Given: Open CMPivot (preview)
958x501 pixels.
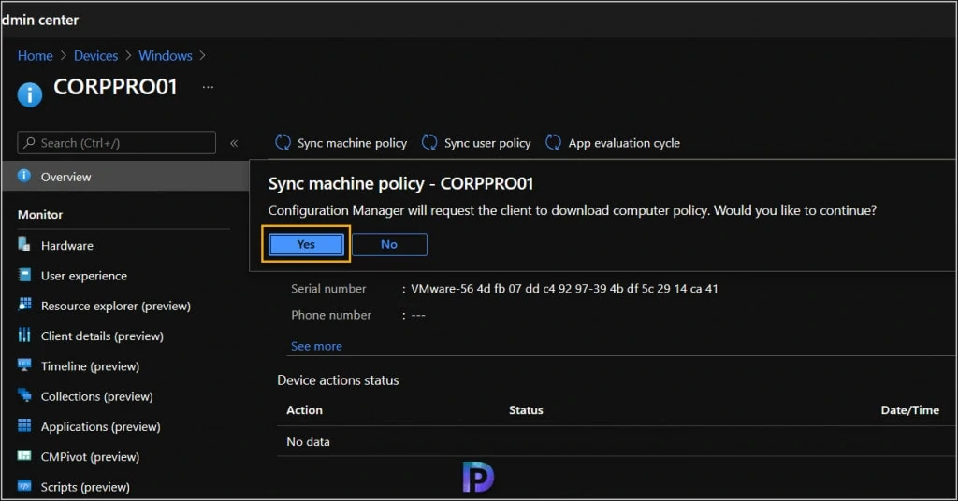Looking at the screenshot, I should pyautogui.click(x=90, y=456).
